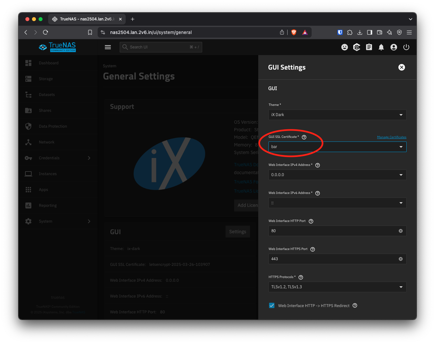Show help for HTTPS Protocols
The height and width of the screenshot is (344, 435).
click(301, 277)
